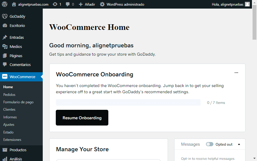
Task: Collapse the Messages panel with arrow
Action: point(239,144)
